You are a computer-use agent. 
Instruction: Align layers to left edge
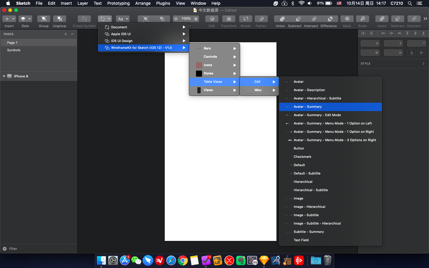(383, 33)
